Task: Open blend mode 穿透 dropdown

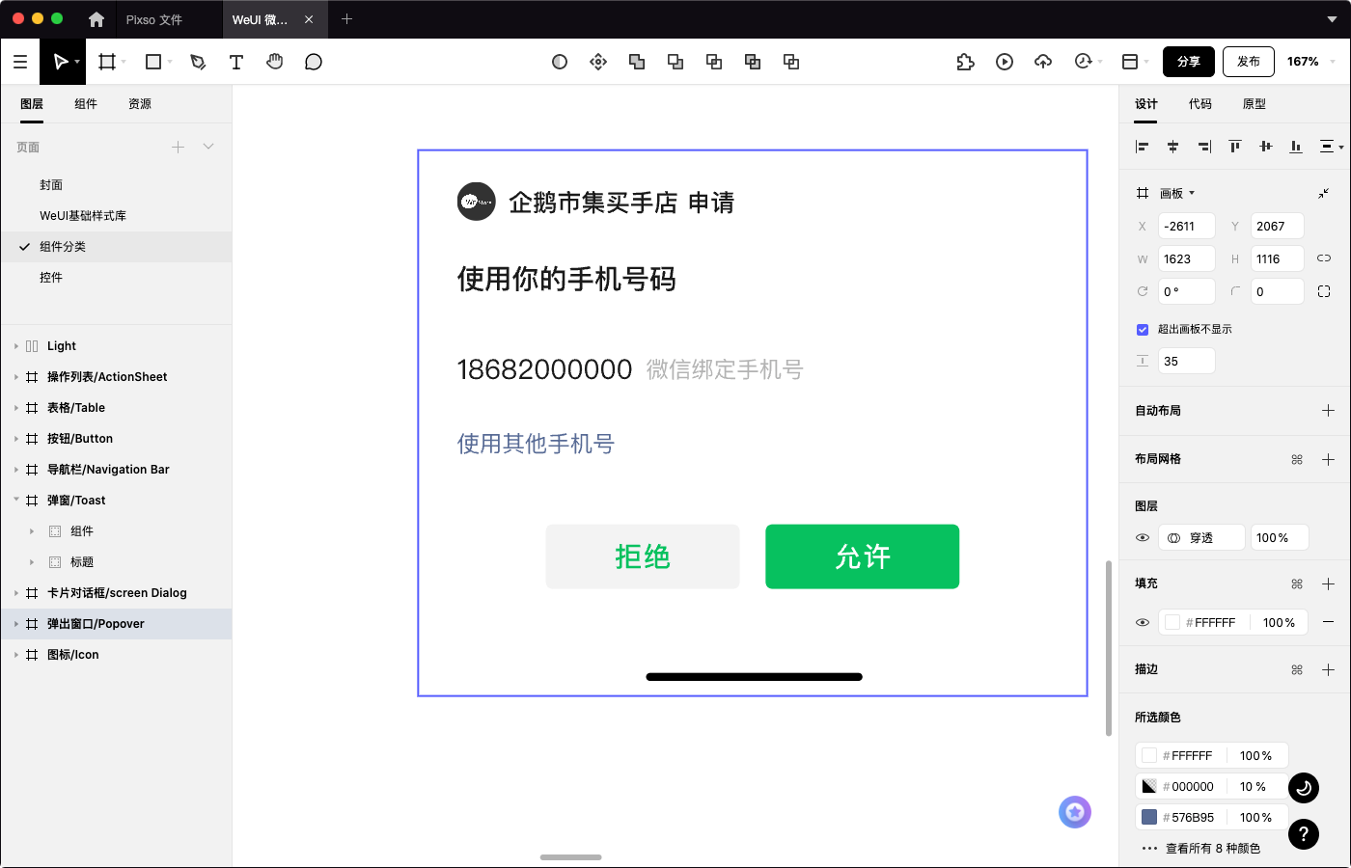Action: coord(1201,538)
